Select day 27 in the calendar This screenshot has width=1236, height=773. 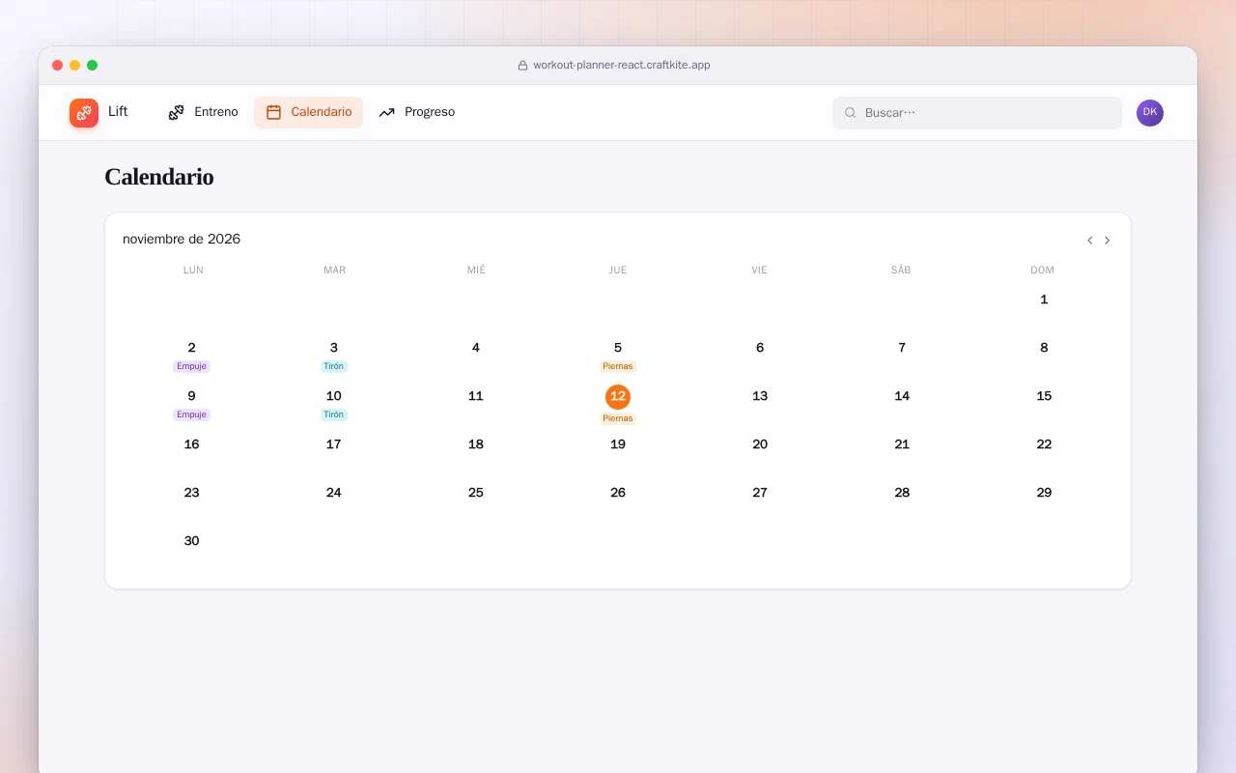760,493
